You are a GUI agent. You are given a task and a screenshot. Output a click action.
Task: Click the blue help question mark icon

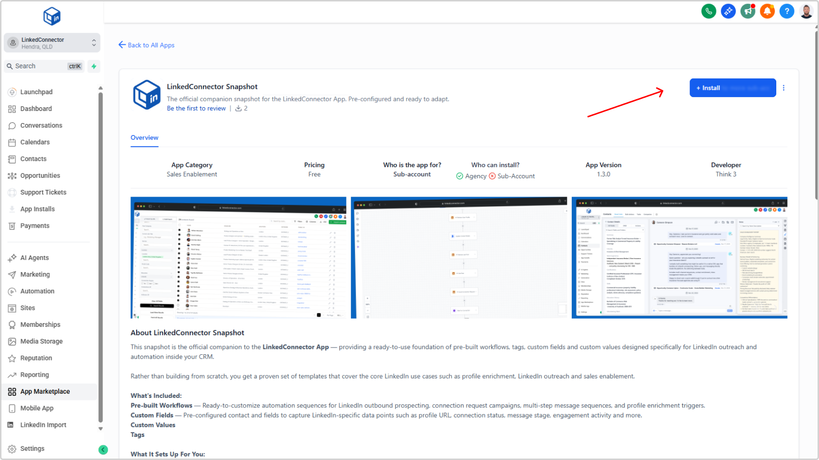coord(787,11)
